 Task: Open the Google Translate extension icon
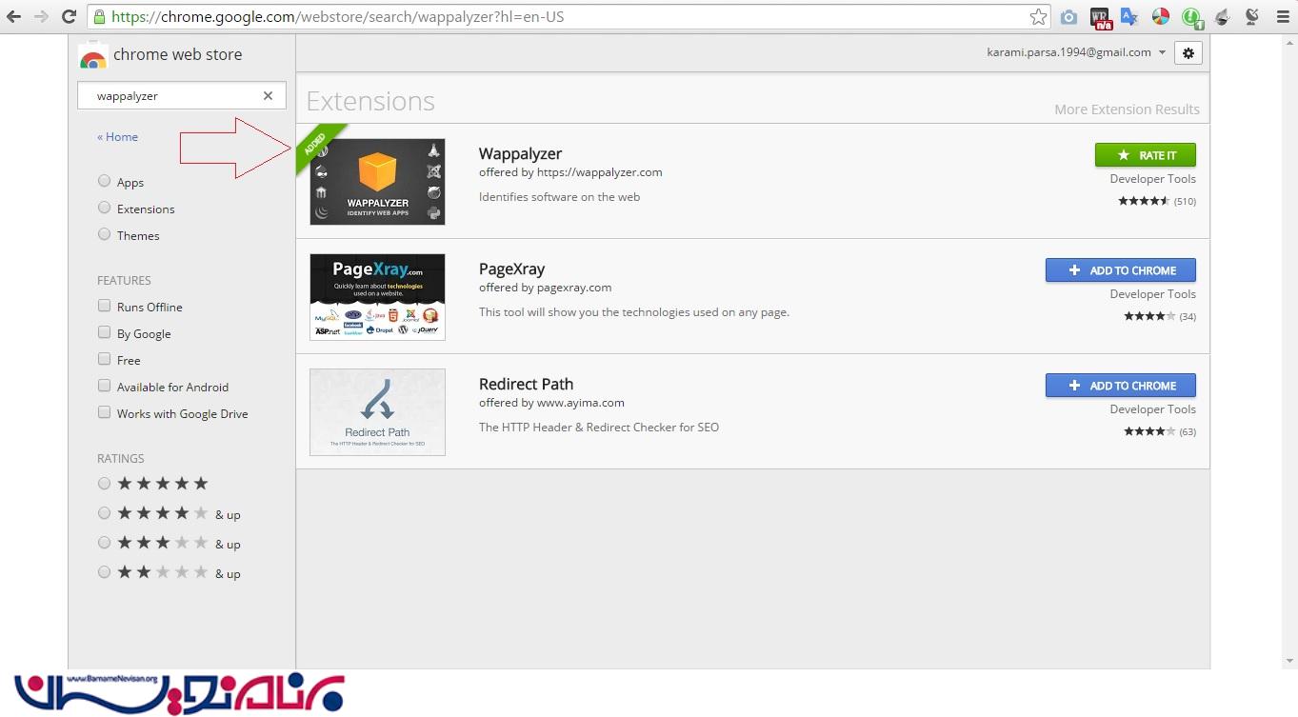coord(1129,16)
